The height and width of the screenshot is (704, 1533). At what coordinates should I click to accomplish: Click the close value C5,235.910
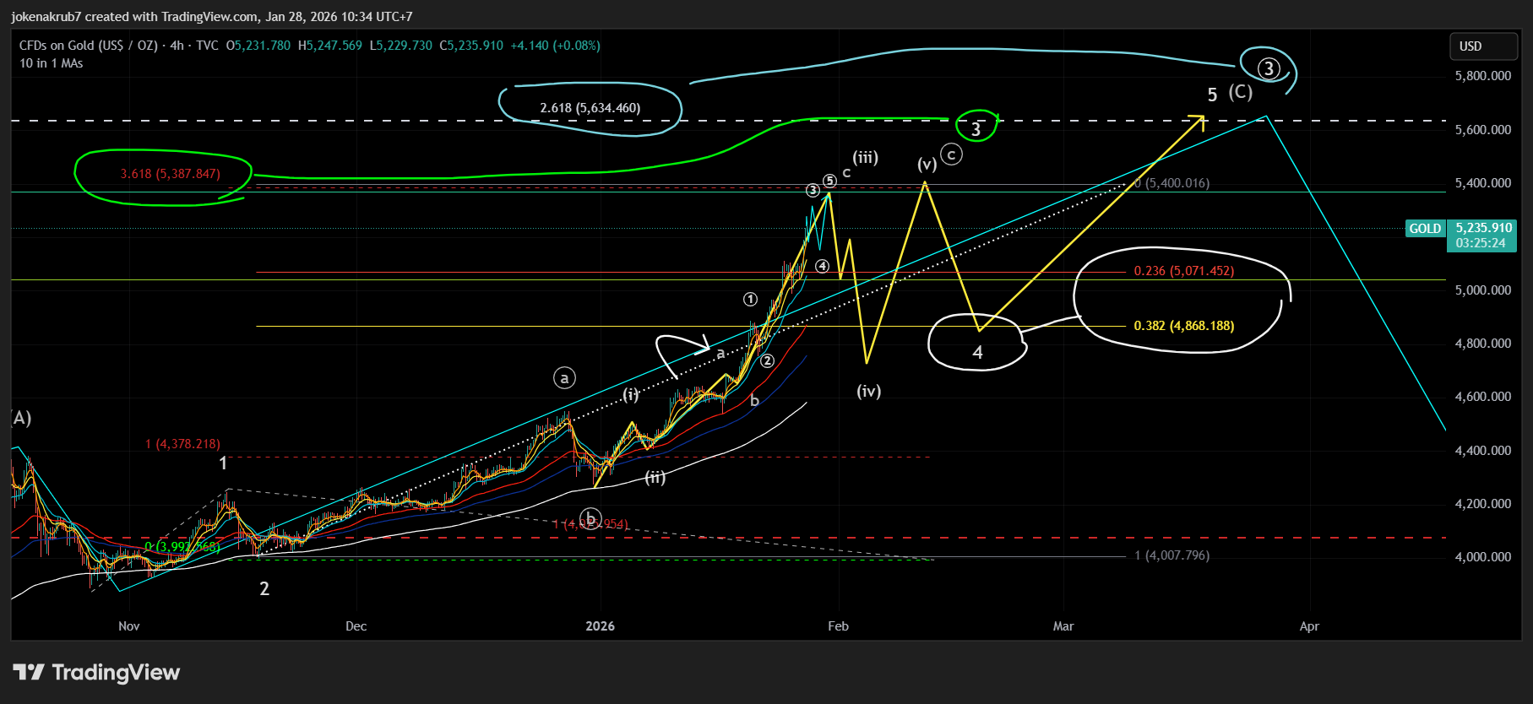pos(471,46)
